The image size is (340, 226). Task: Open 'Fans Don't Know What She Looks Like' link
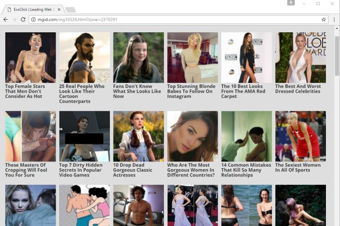pyautogui.click(x=137, y=91)
